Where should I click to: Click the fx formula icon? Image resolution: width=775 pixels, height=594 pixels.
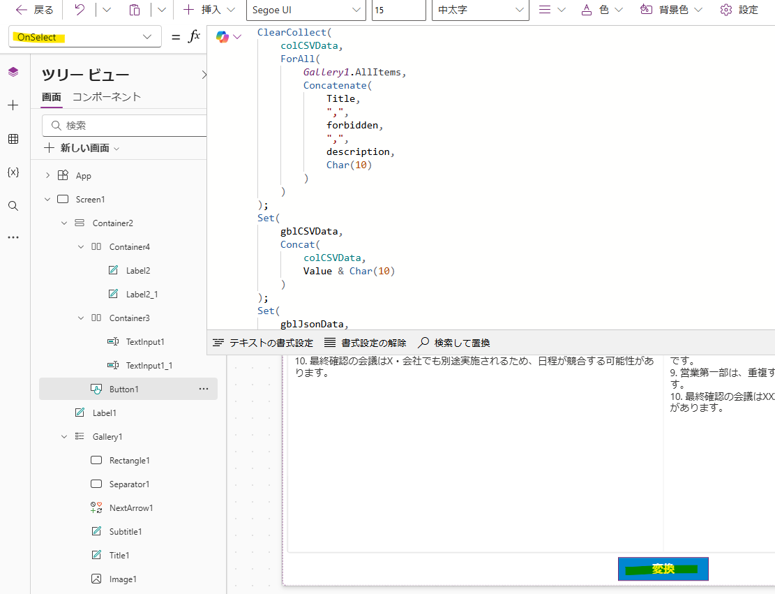point(194,36)
